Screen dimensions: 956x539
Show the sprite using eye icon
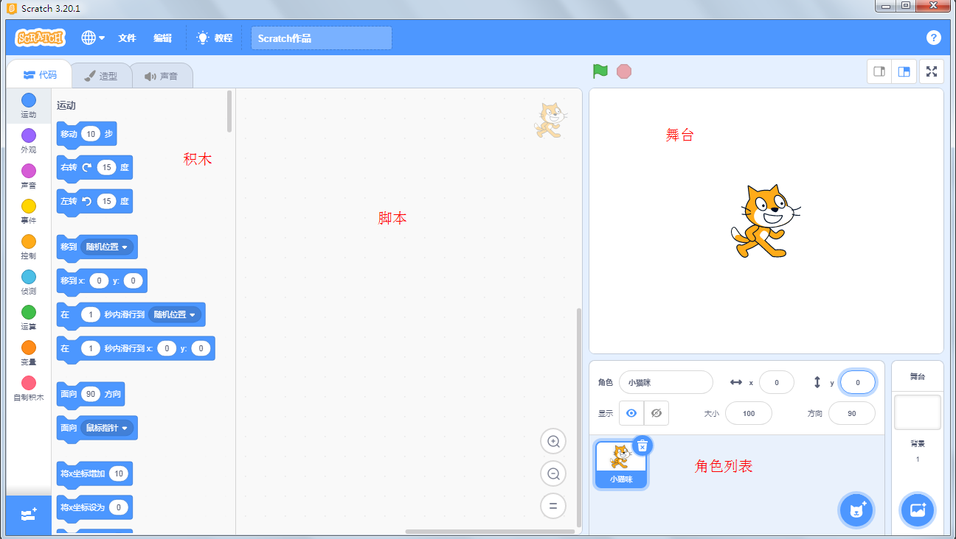[631, 413]
